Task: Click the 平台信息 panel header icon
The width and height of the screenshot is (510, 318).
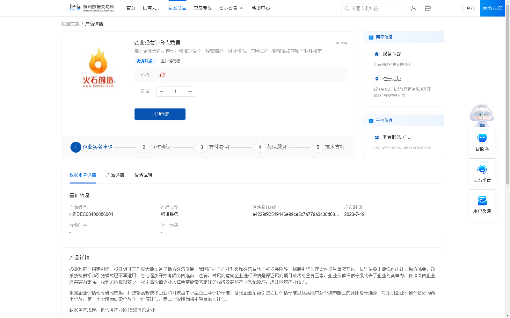Action: coord(371,121)
